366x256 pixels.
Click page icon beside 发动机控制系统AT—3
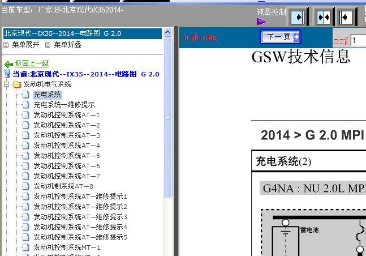pos(25,135)
